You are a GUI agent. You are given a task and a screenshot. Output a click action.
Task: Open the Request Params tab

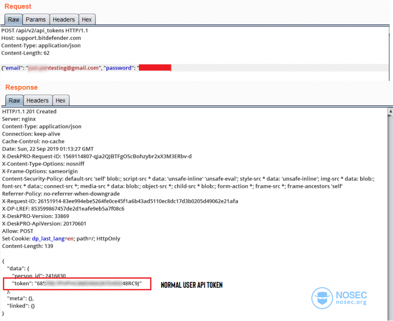(x=36, y=19)
